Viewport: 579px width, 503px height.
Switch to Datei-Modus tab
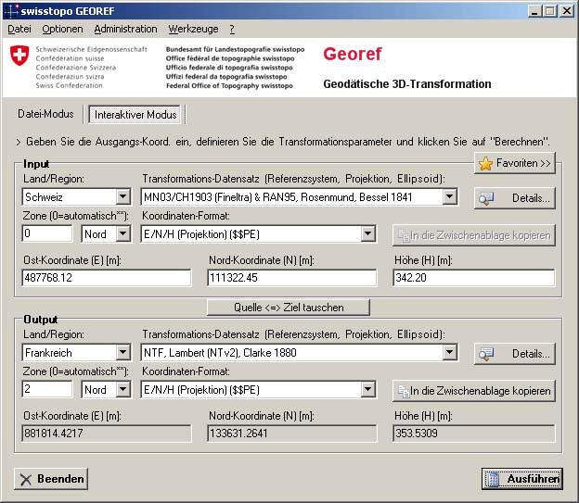pos(45,114)
